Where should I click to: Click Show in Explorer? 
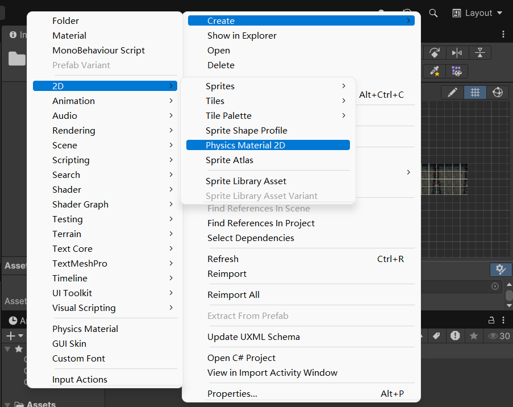301,36
